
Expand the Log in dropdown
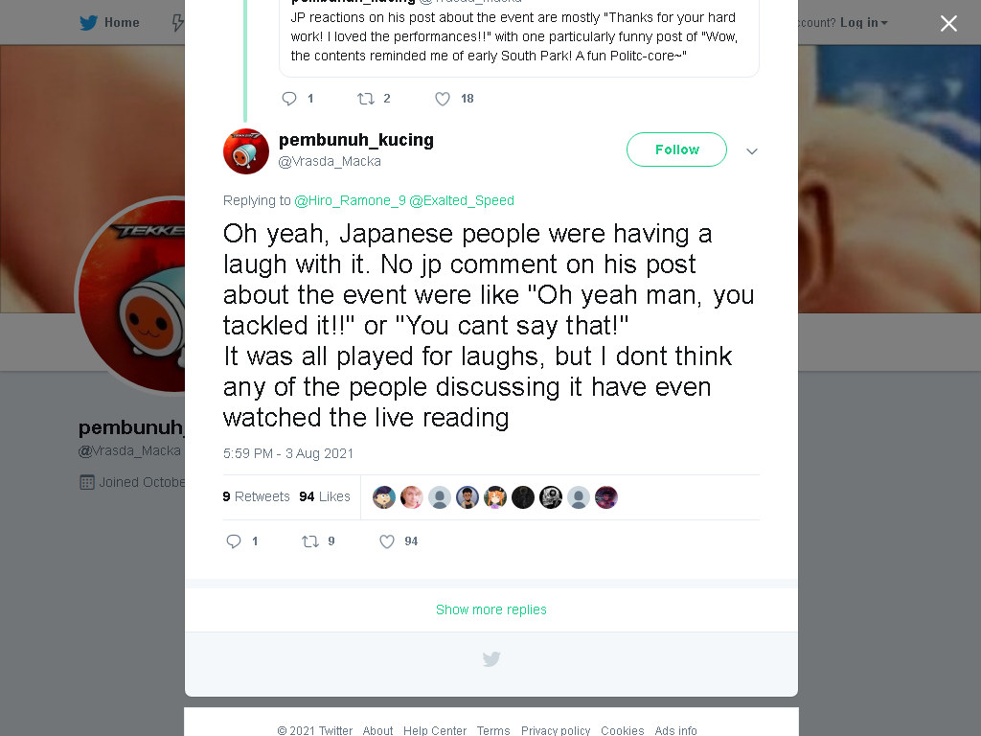(863, 23)
